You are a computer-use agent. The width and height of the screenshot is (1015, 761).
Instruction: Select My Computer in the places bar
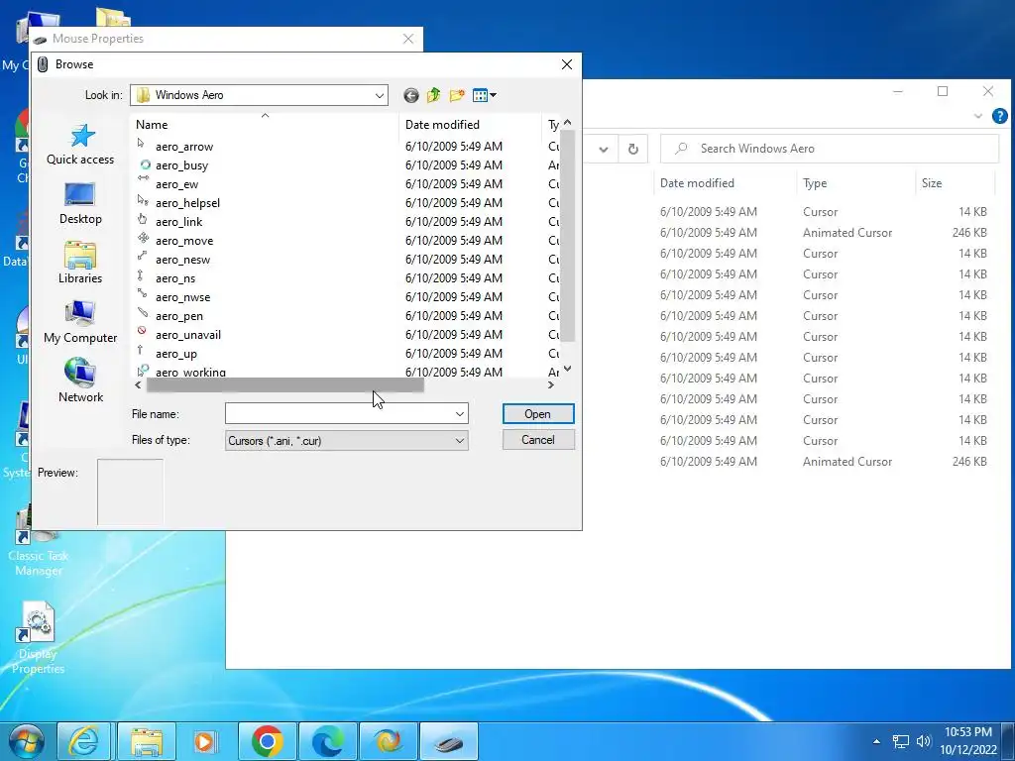[x=80, y=322]
